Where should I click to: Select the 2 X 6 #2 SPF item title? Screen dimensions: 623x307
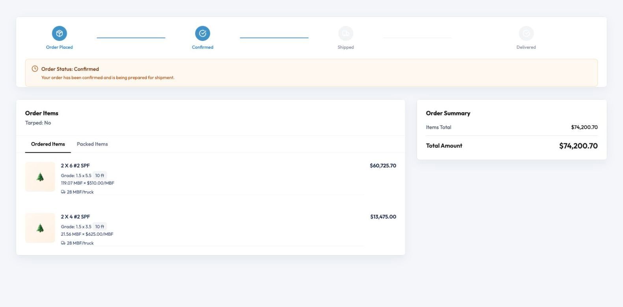(x=75, y=166)
